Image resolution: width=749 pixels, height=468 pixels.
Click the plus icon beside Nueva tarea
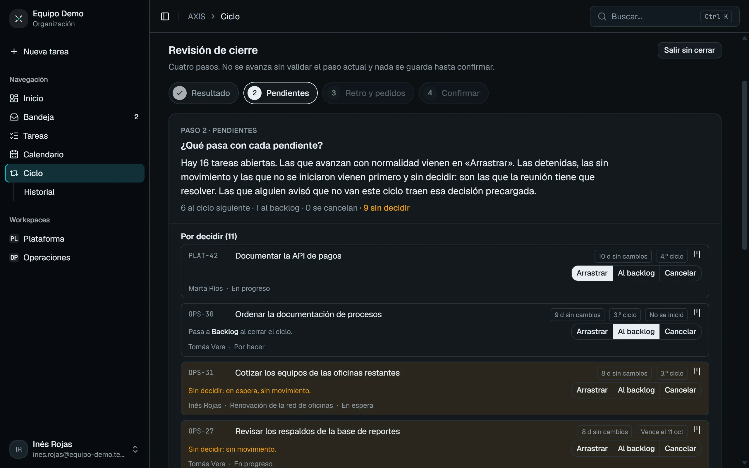[14, 52]
